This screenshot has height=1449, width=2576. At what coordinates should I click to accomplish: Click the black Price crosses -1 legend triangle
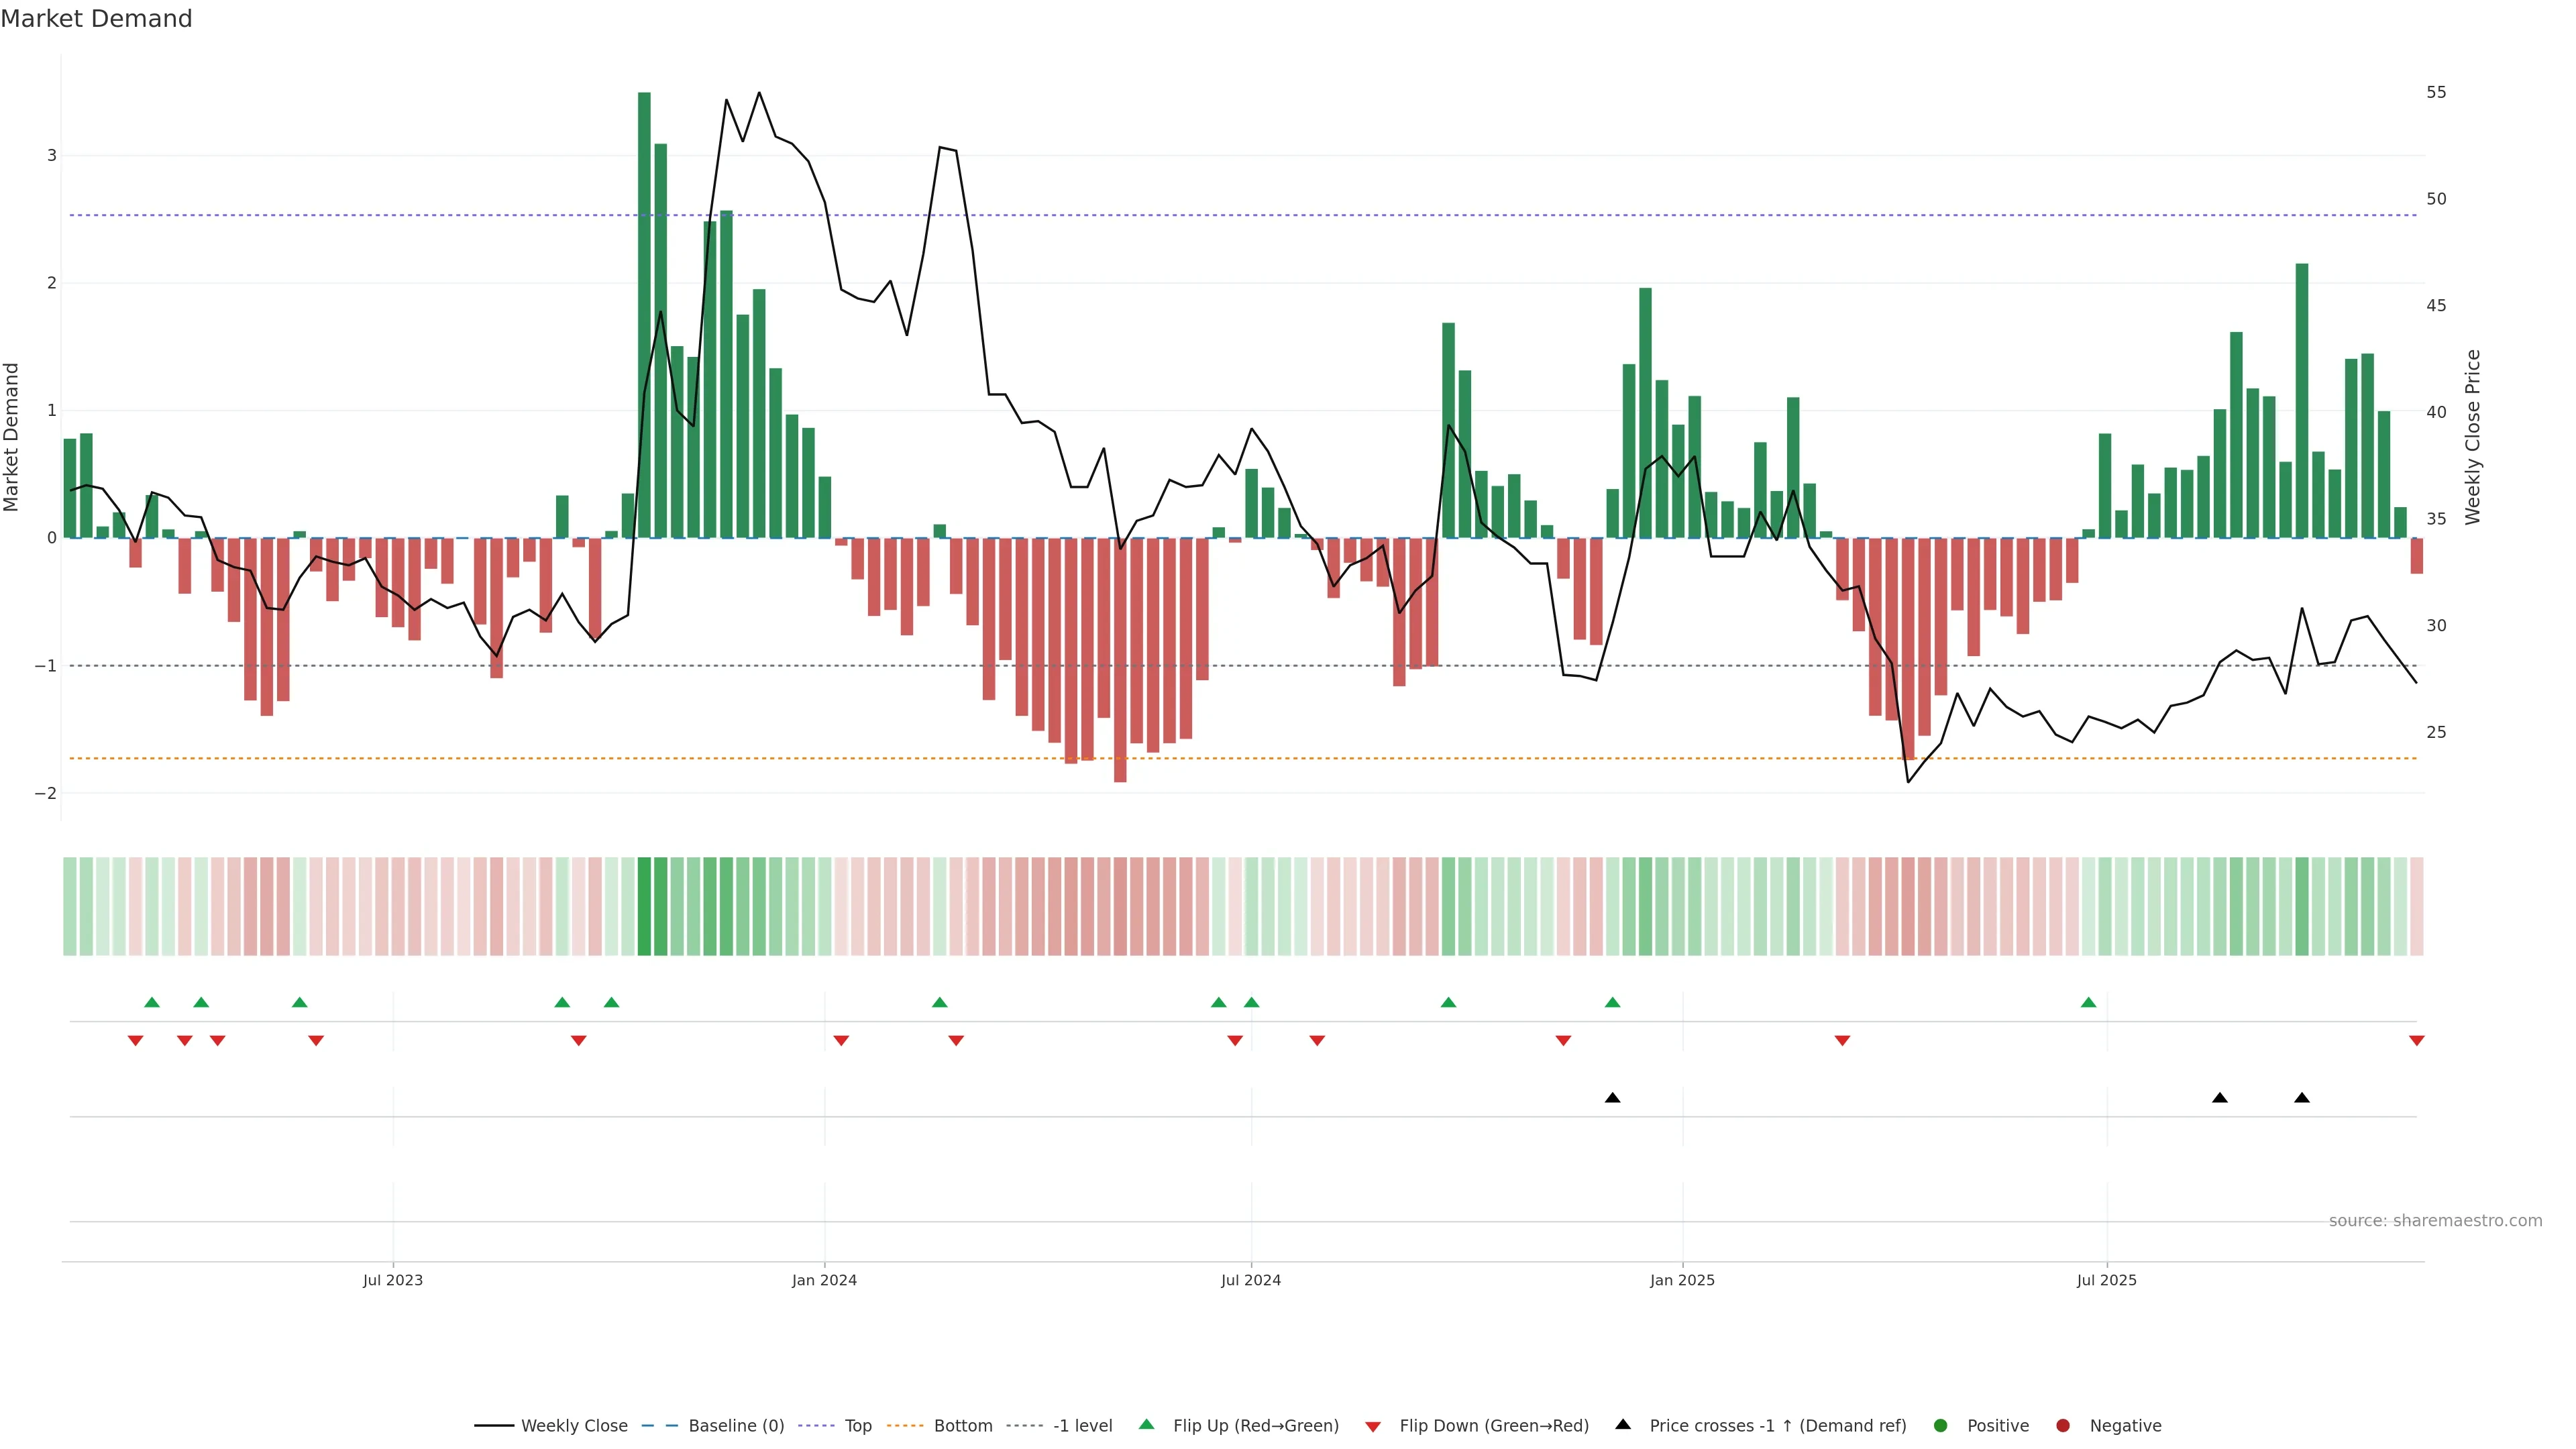pos(1623,1425)
